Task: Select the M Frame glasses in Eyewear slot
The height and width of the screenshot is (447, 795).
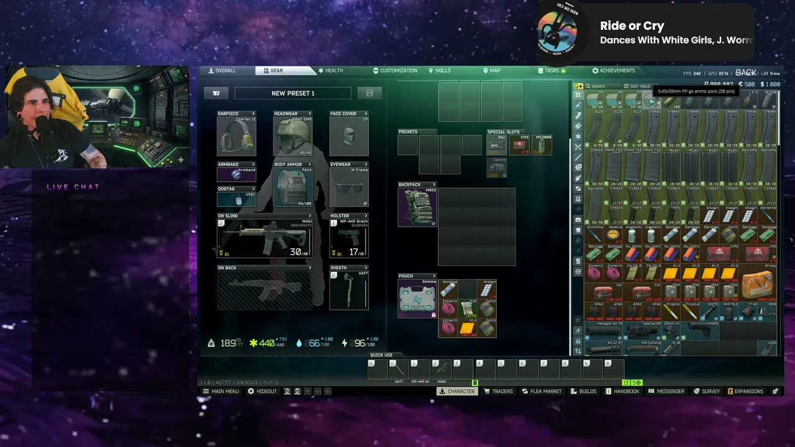Action: point(349,187)
